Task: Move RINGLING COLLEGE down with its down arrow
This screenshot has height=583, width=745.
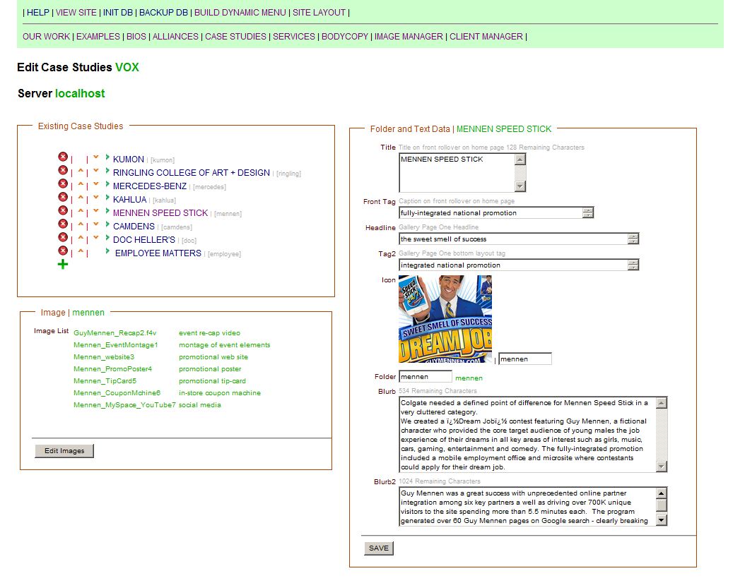Action: (96, 171)
